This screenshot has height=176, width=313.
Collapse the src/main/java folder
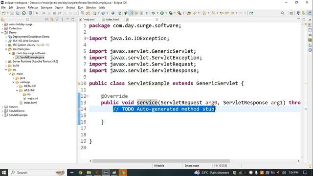pos(6,49)
